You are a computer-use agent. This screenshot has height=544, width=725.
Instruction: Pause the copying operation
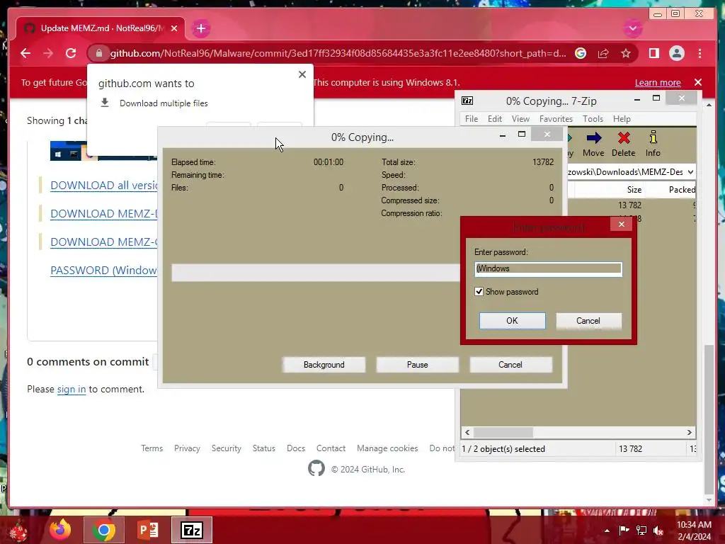[x=417, y=365]
